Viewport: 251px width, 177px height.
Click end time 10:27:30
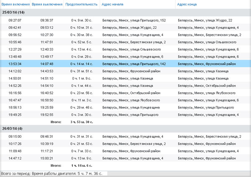coord(47,35)
